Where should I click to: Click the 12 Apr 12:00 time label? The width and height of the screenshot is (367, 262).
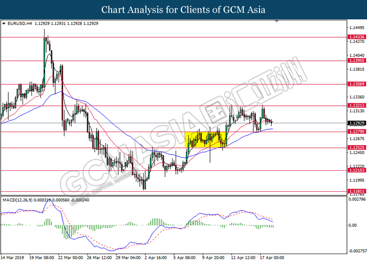243,258
